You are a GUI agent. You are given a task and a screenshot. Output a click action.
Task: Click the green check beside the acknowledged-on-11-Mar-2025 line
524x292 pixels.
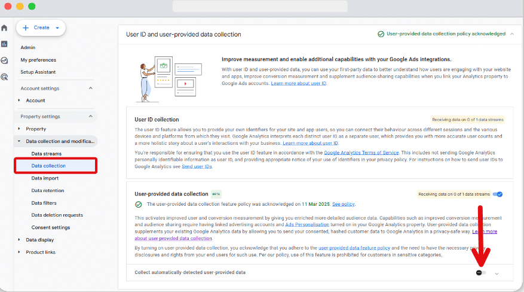[139, 205]
